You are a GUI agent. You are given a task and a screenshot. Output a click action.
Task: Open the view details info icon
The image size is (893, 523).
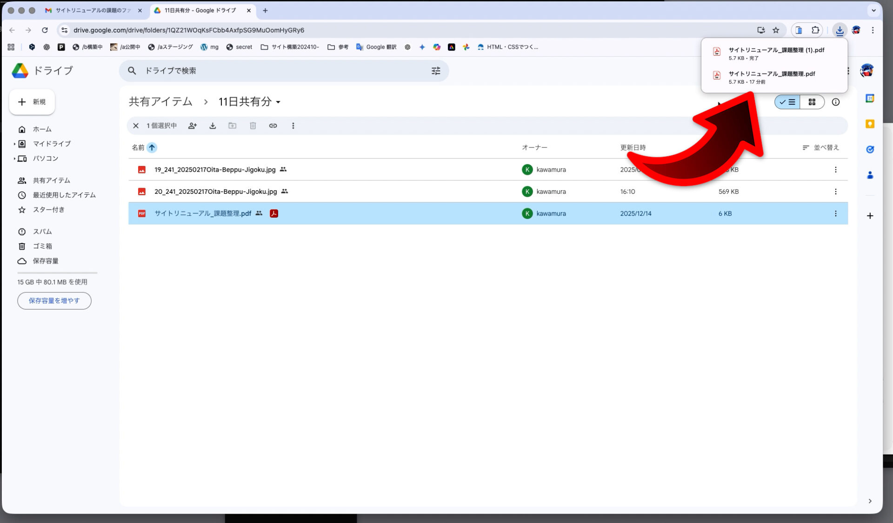pos(835,102)
